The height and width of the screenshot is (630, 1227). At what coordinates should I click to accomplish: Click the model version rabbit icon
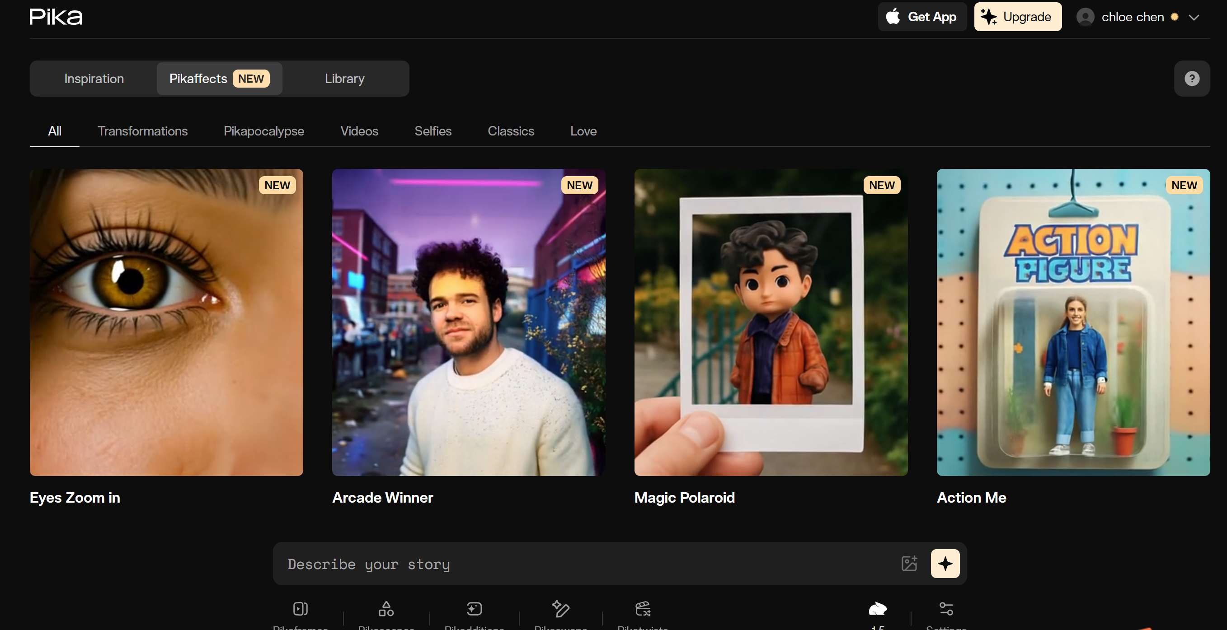(x=877, y=609)
